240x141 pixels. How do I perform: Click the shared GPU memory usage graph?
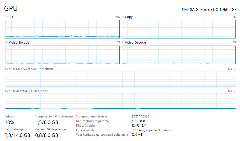click(121, 102)
